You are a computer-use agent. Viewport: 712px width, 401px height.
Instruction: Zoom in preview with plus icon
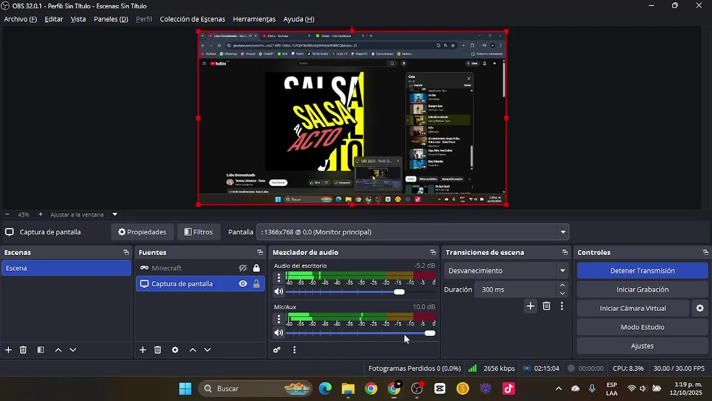pos(40,214)
